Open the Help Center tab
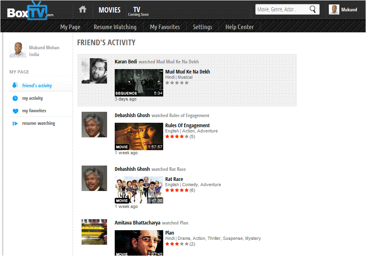Screen dimensions: 366x256 pos(240,27)
